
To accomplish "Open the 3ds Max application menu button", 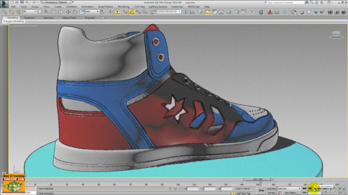I will point(4,4).
